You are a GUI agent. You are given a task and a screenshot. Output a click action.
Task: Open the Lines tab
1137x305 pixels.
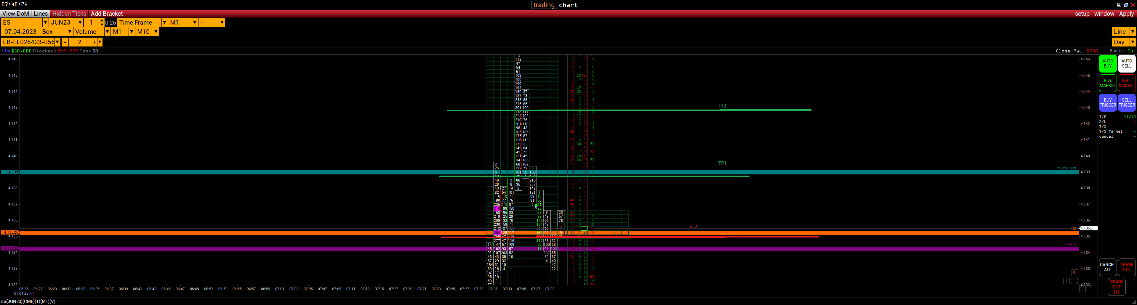[x=41, y=14]
